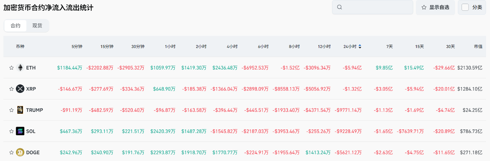Click the magnifier icon in search box
The height and width of the screenshot is (161, 490).
[340, 7]
